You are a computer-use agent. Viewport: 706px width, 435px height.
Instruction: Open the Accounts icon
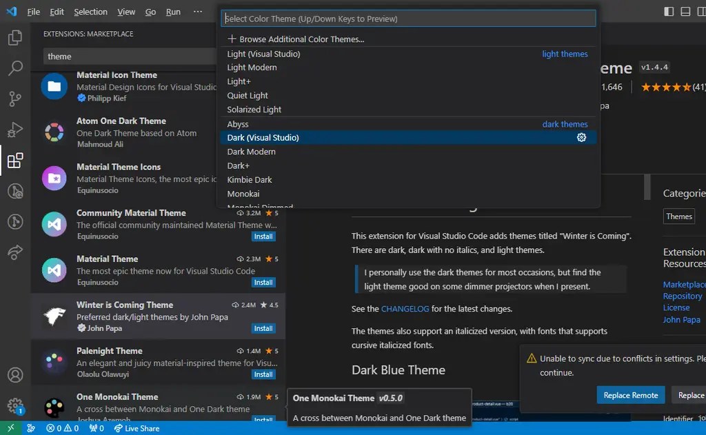15,374
